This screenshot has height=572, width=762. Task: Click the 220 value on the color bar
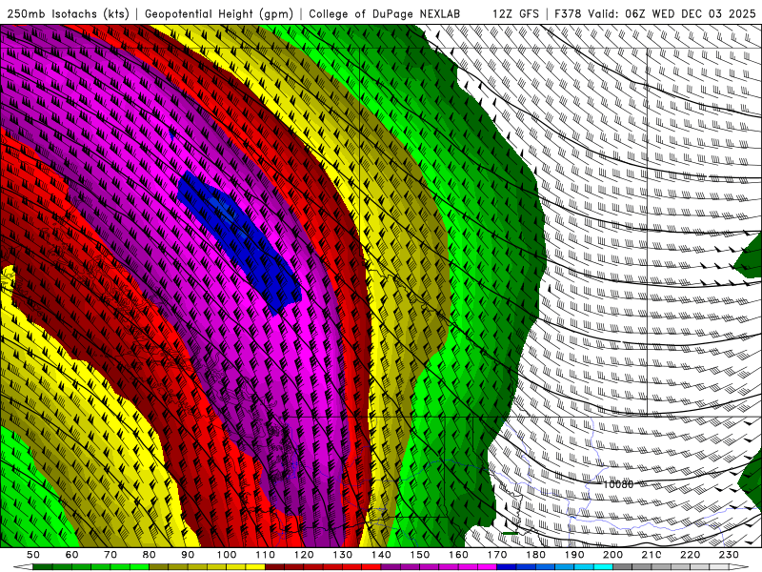click(x=690, y=555)
